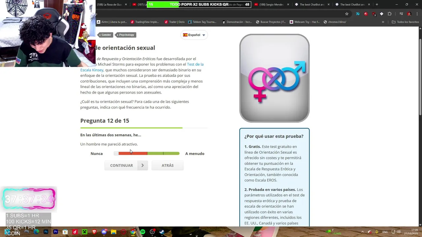The image size is (422, 237).
Task: Open the network tray icon
Action: pyautogui.click(x=394, y=232)
